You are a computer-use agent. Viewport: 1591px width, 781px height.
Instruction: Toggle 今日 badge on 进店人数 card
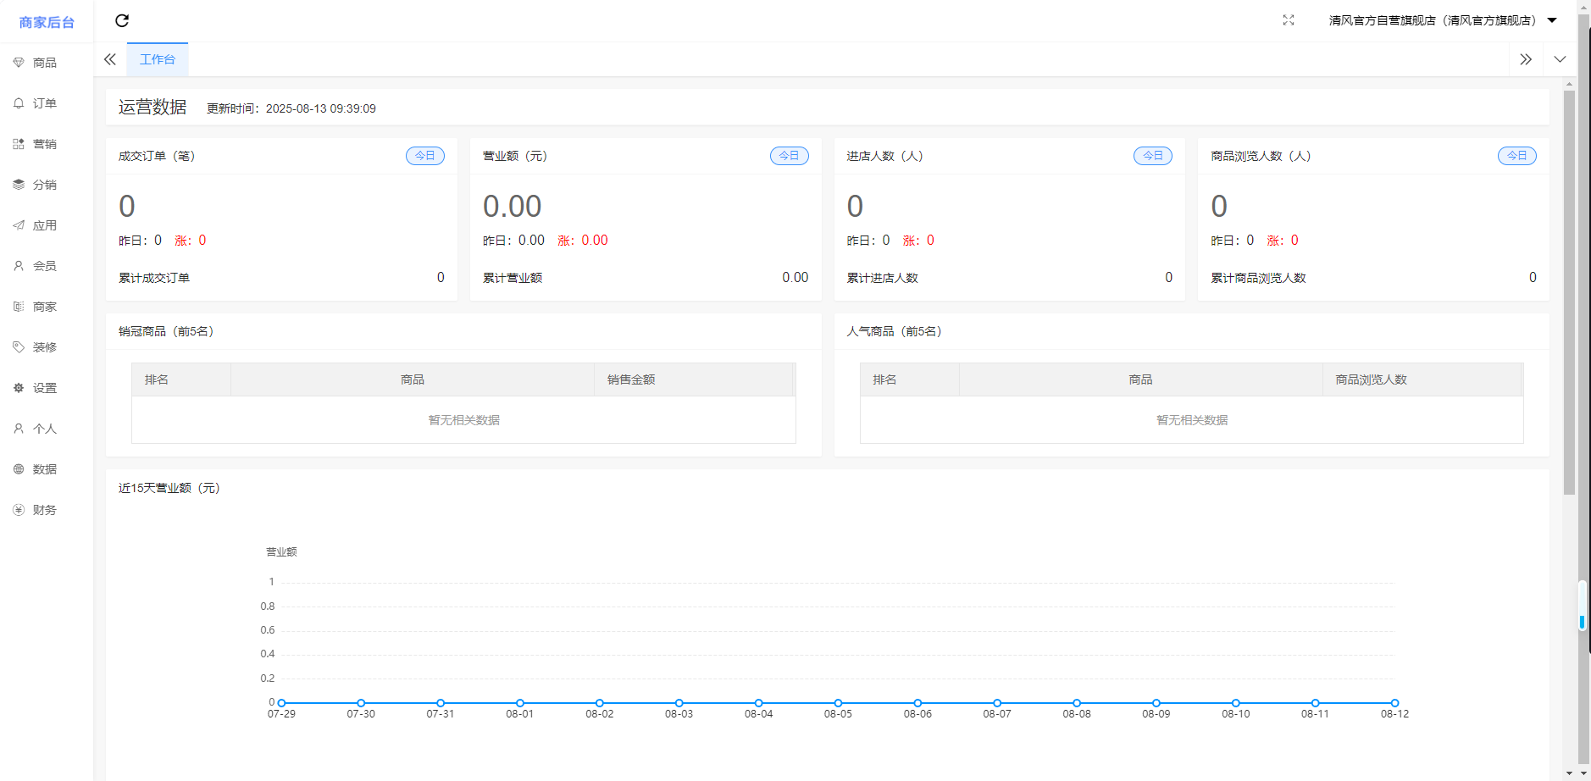(x=1152, y=156)
